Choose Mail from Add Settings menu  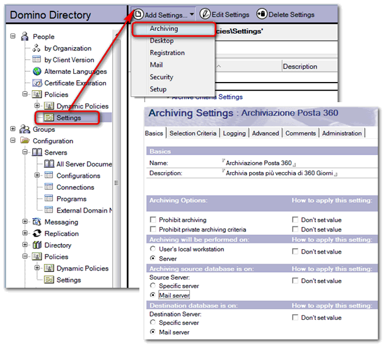tap(173, 65)
